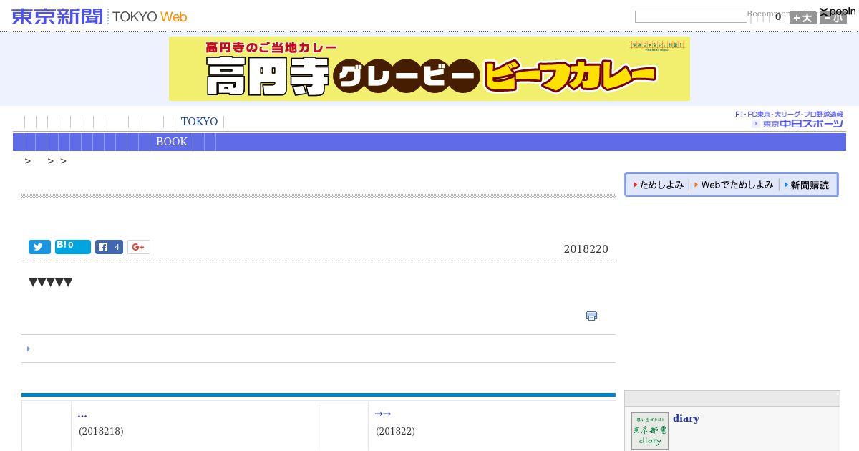Click article date text 2018220
The height and width of the screenshot is (451, 859).
click(586, 249)
